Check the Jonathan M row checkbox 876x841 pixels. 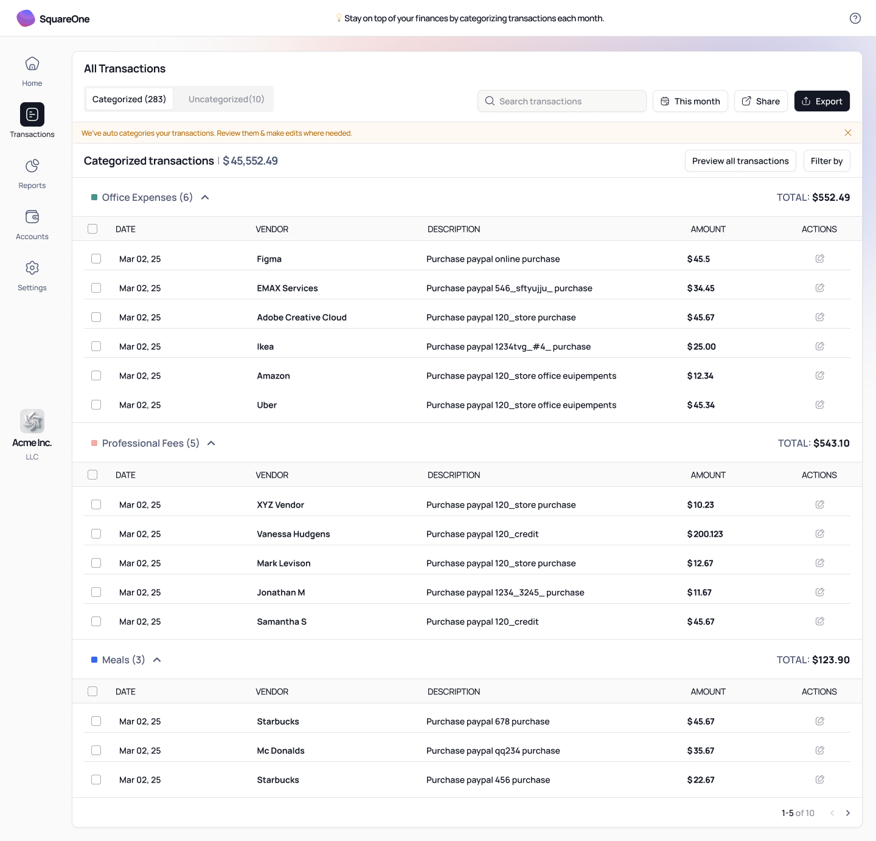(x=96, y=592)
